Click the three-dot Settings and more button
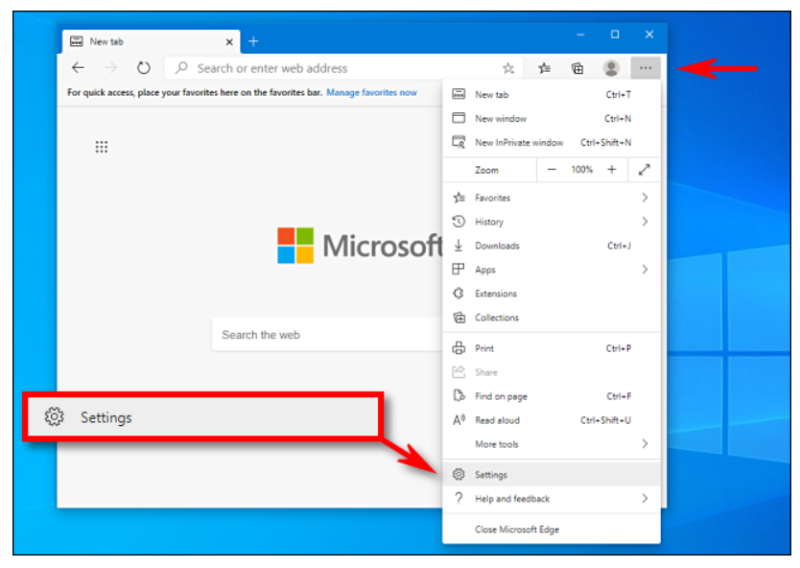Image resolution: width=800 pixels, height=568 pixels. pyautogui.click(x=646, y=68)
